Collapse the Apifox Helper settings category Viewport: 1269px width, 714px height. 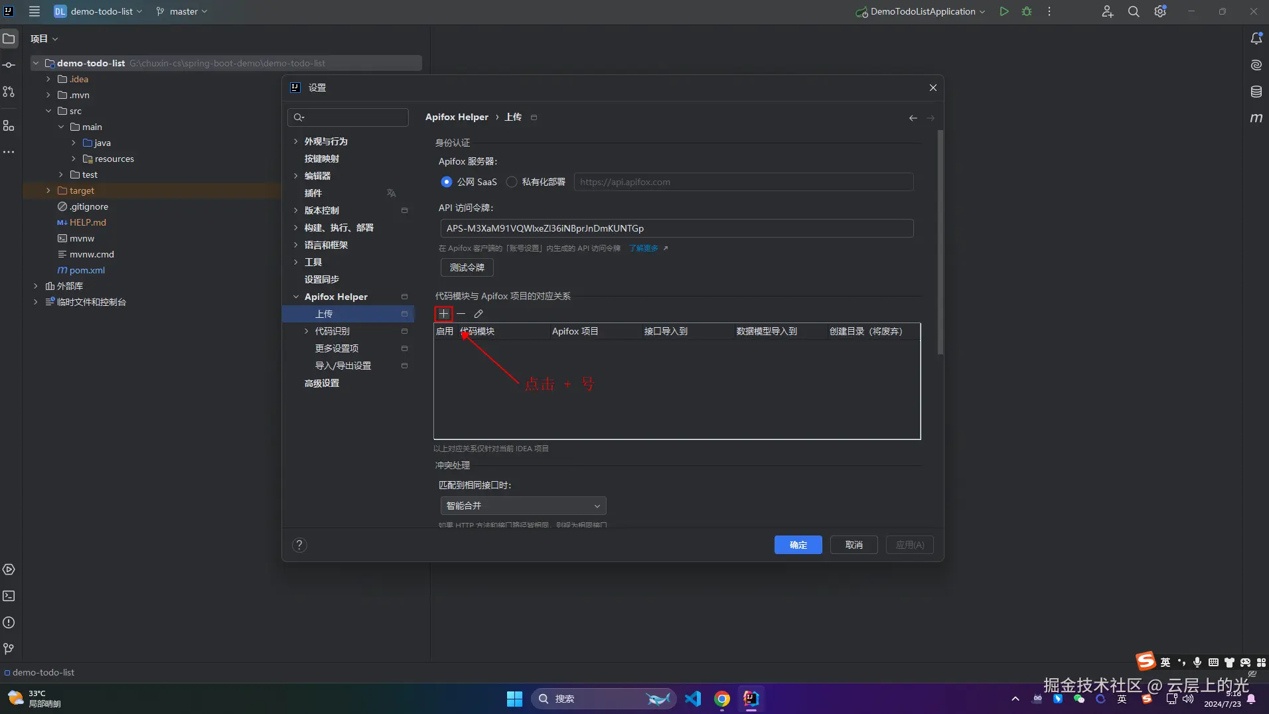[x=295, y=297]
